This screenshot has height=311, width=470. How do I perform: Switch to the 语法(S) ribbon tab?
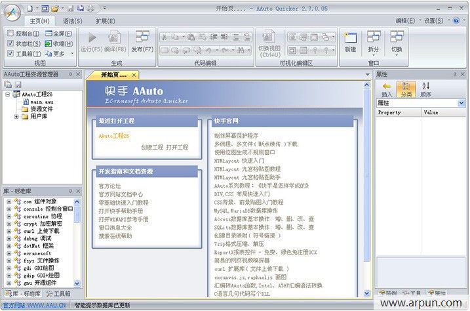[x=73, y=21]
